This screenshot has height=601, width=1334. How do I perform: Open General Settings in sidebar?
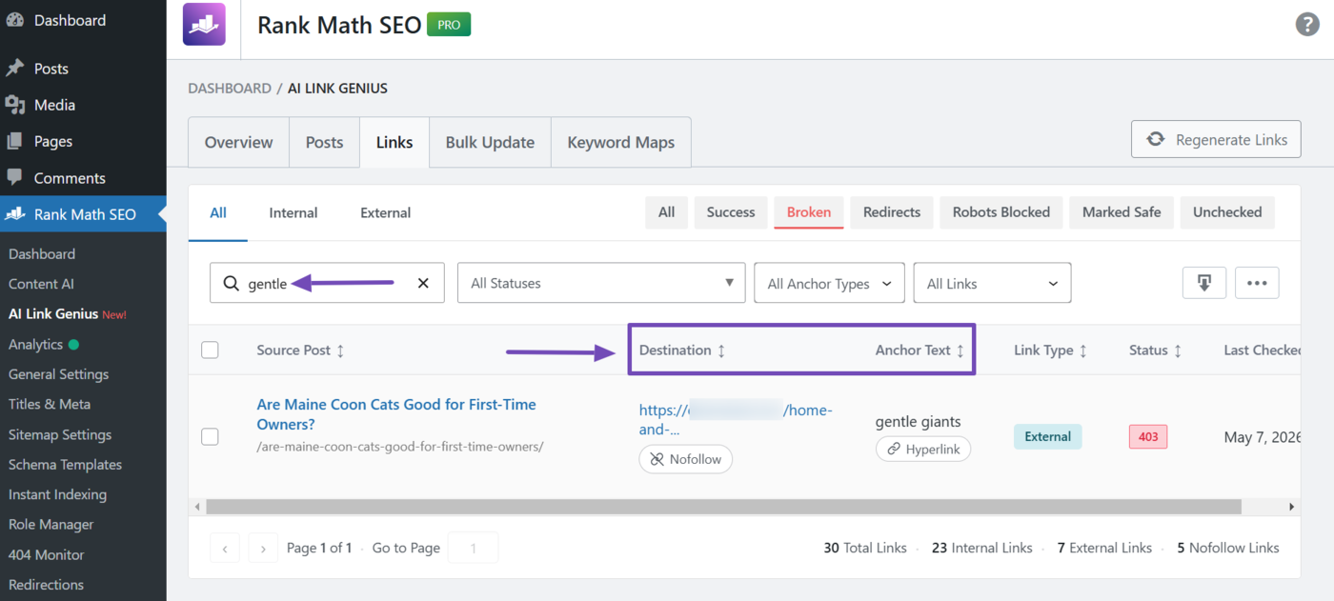coord(59,374)
